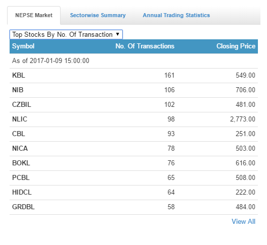This screenshot has height=245, width=267.
Task: Click transaction count 102 for CZBIL
Action: click(x=170, y=105)
